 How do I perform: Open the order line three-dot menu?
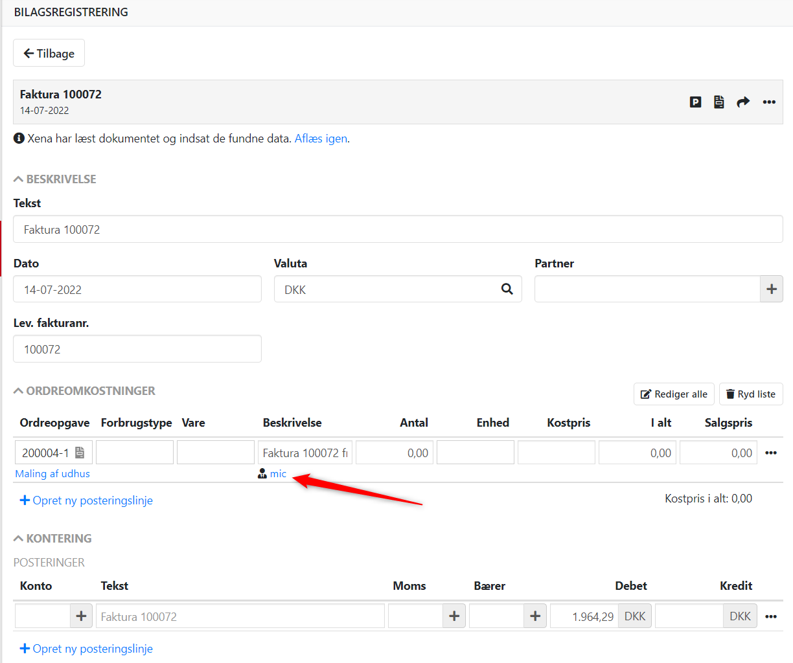pyautogui.click(x=770, y=453)
